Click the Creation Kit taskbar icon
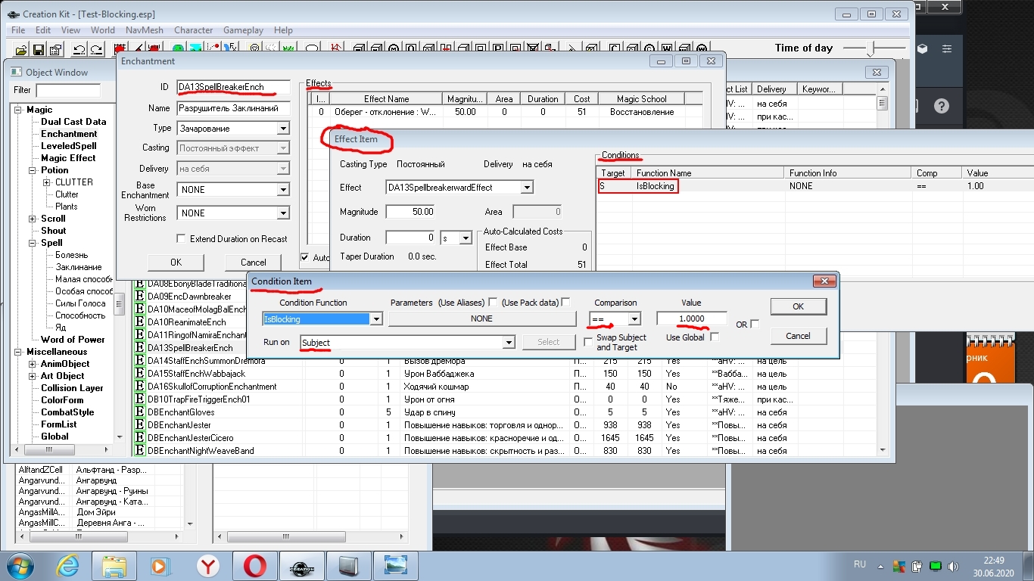The height and width of the screenshot is (581, 1034). (x=301, y=564)
